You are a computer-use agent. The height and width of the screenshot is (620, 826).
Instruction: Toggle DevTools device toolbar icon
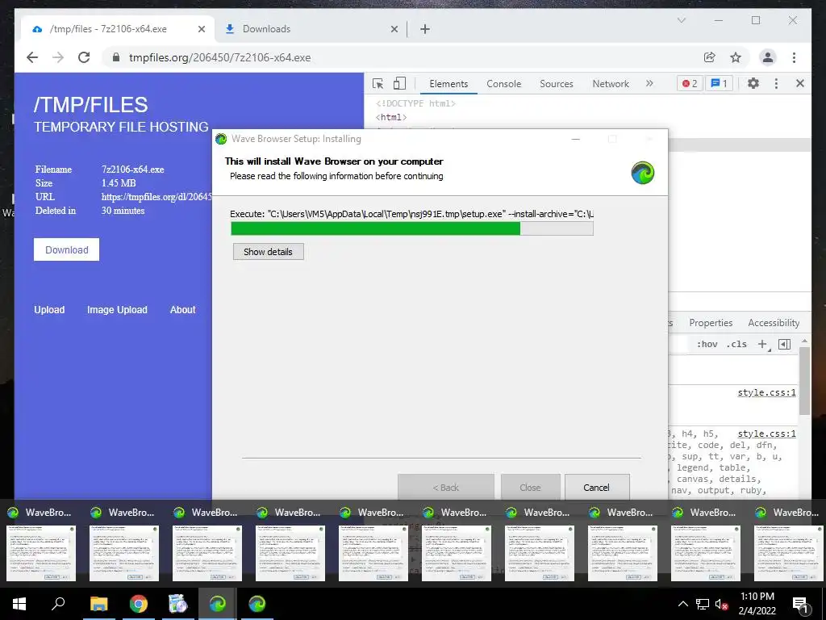pyautogui.click(x=400, y=83)
